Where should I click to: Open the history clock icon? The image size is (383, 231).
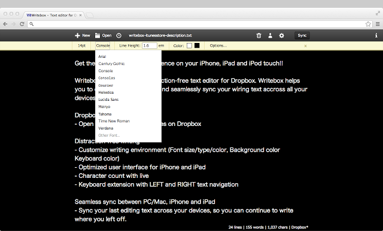click(x=118, y=36)
